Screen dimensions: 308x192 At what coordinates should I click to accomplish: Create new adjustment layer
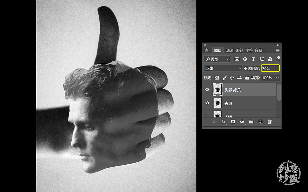242,122
